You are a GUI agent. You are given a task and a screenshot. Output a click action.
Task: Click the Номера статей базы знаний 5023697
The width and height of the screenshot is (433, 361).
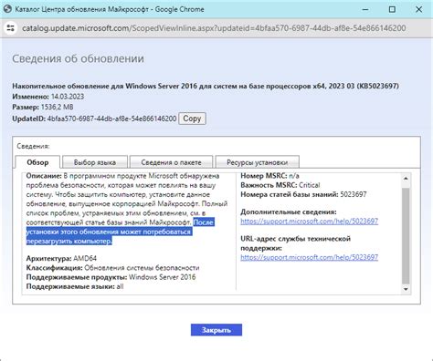point(303,194)
